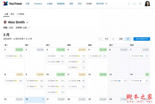Switch calendar to week view

(x=121, y=39)
